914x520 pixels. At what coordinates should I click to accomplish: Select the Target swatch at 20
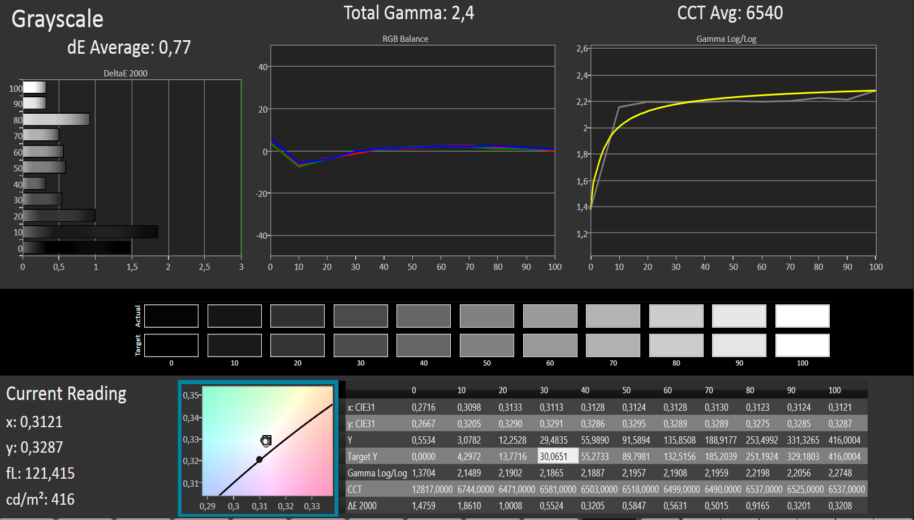coord(298,345)
